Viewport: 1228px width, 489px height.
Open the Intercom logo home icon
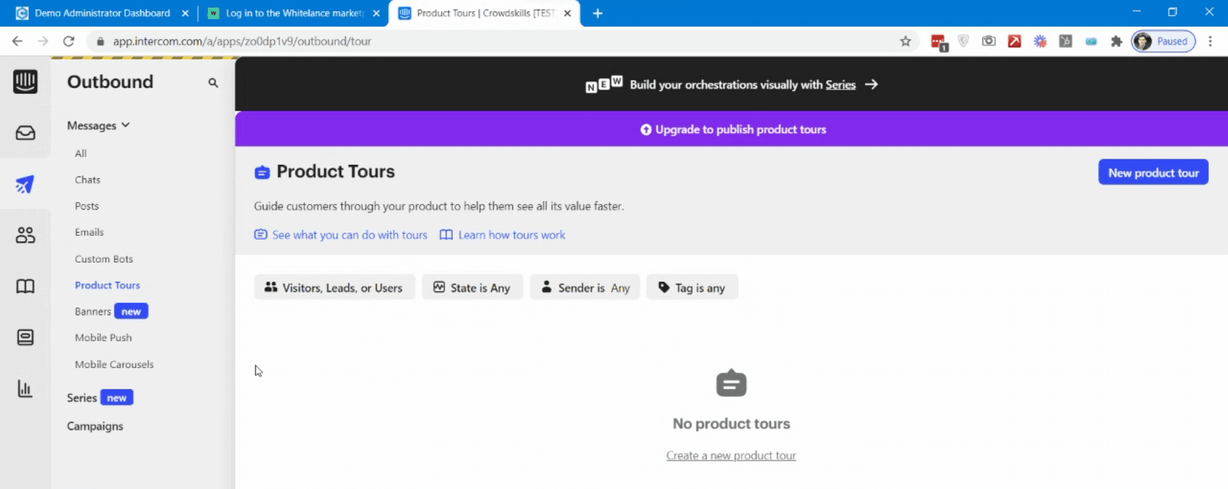25,82
